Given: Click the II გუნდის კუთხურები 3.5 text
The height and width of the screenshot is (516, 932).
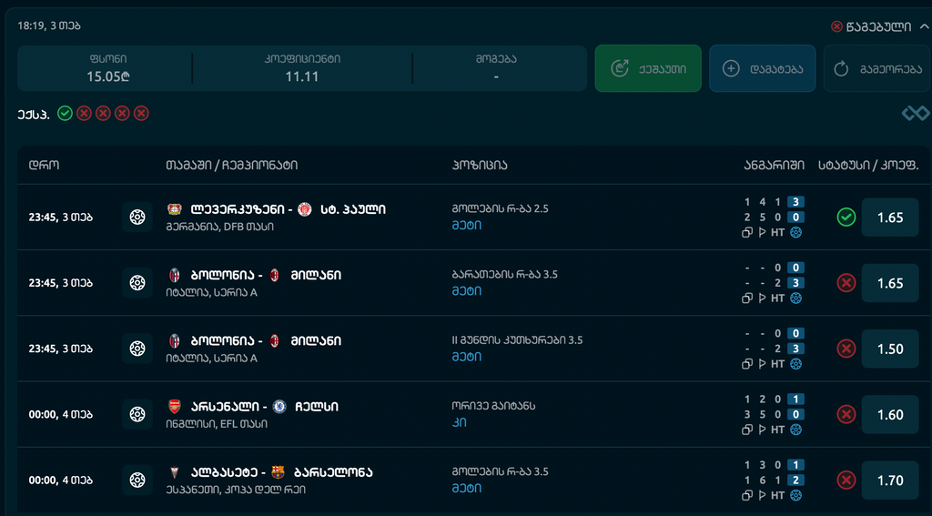Looking at the screenshot, I should coord(517,340).
